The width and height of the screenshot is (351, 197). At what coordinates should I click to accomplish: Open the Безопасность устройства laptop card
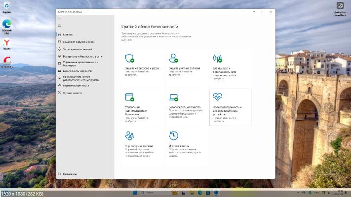pyautogui.click(x=186, y=107)
